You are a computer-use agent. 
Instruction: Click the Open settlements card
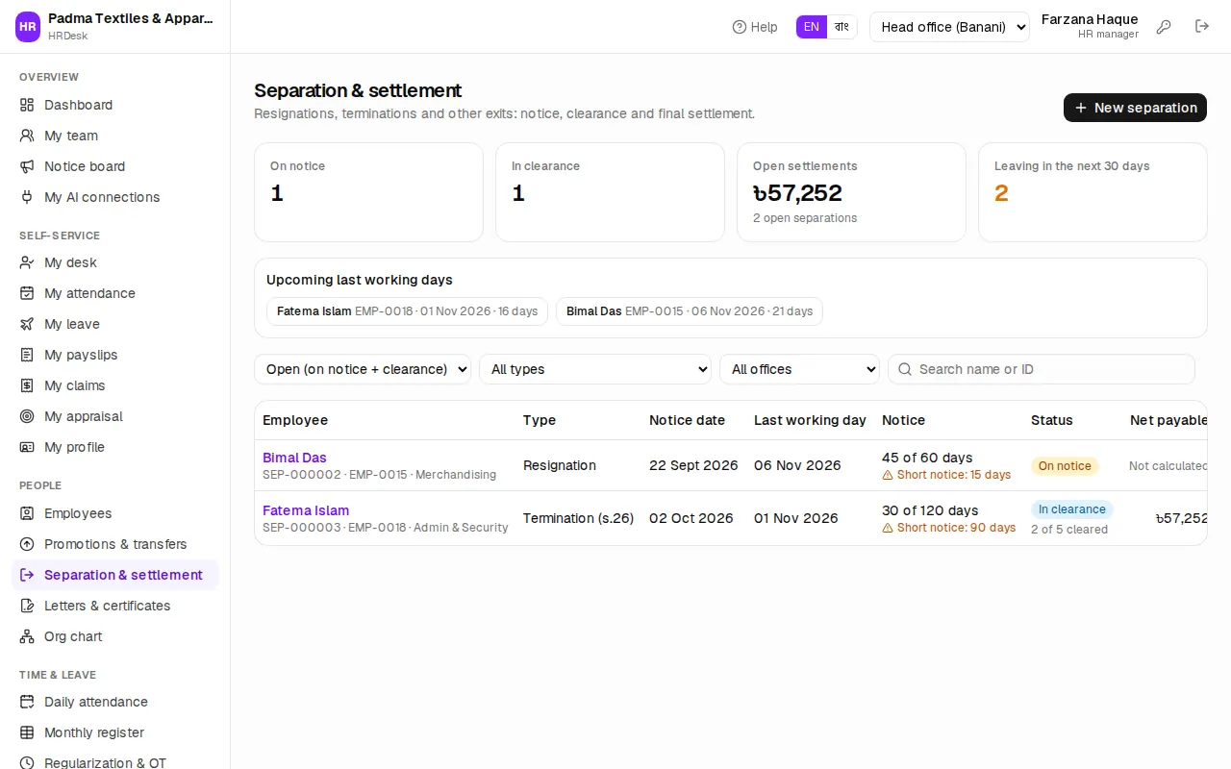click(851, 192)
